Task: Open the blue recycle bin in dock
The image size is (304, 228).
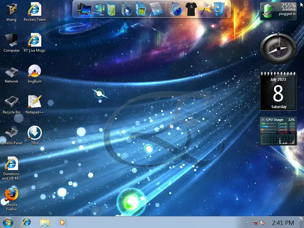Action: pyautogui.click(x=219, y=9)
